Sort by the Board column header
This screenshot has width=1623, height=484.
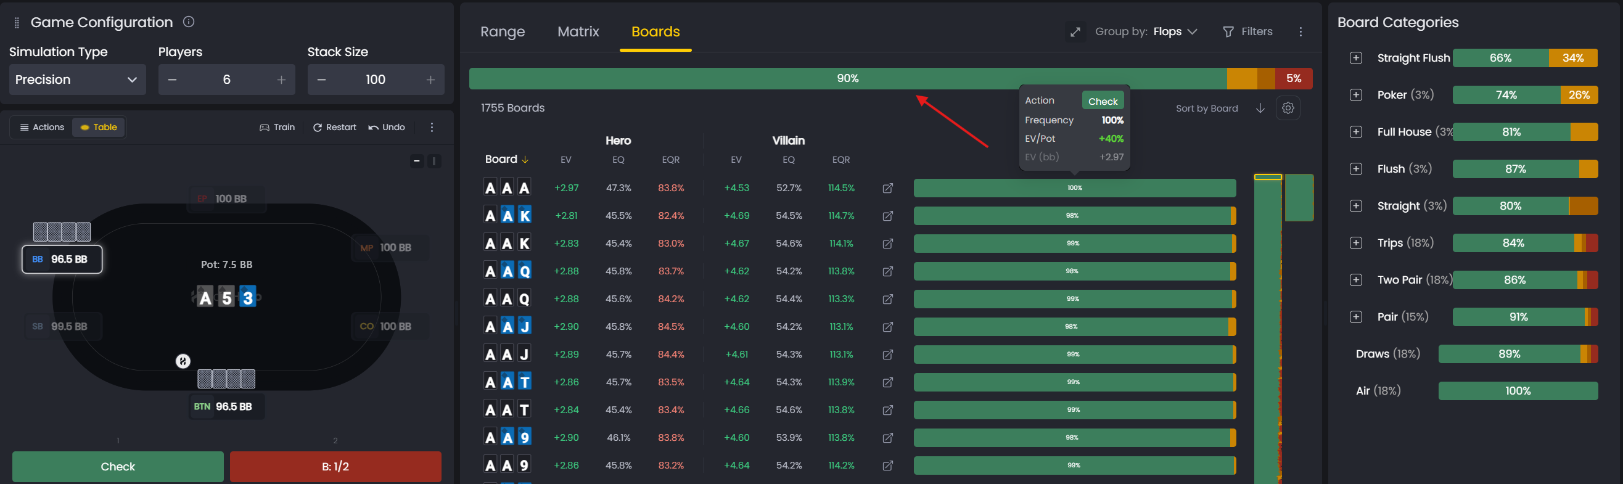point(506,159)
